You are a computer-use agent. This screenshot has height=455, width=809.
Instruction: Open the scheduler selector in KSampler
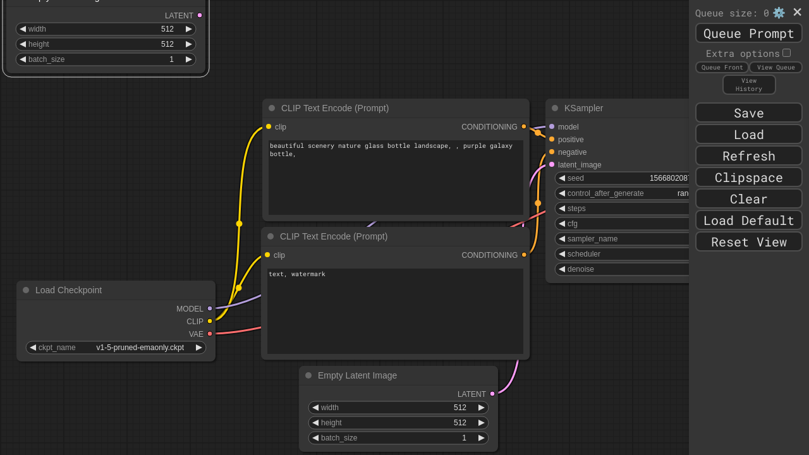(623, 254)
